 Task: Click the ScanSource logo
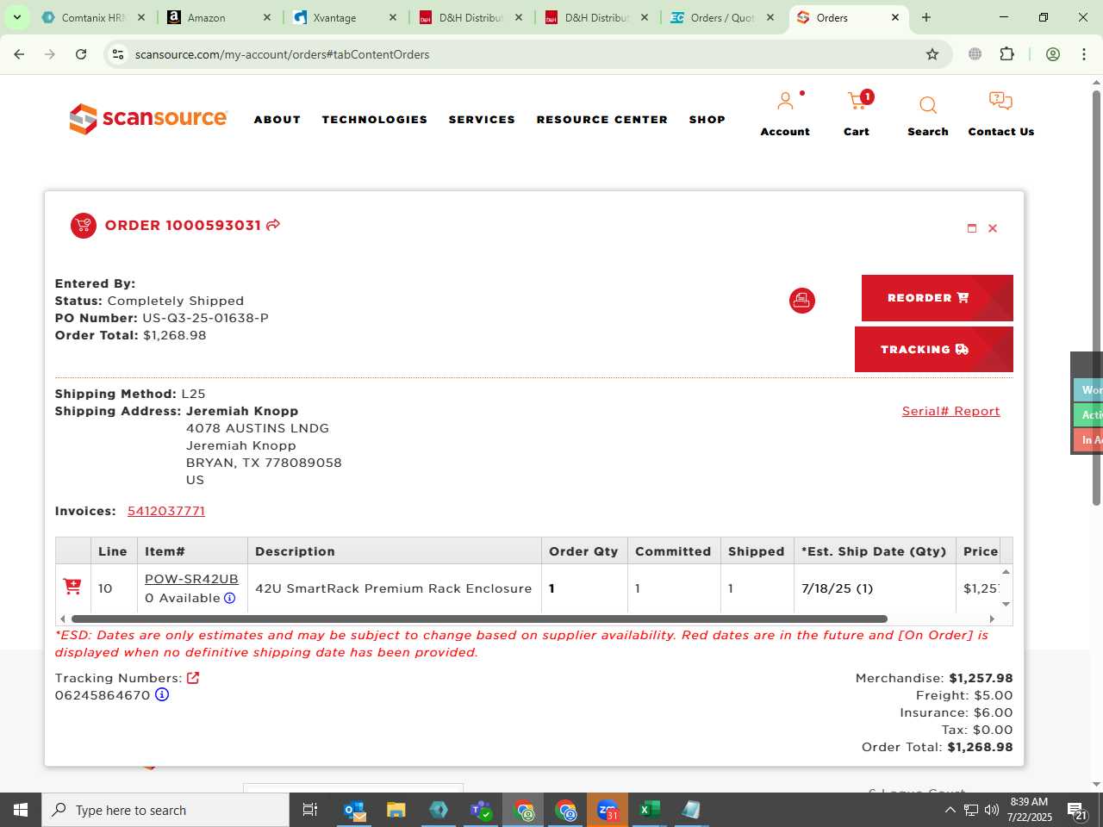pos(148,119)
